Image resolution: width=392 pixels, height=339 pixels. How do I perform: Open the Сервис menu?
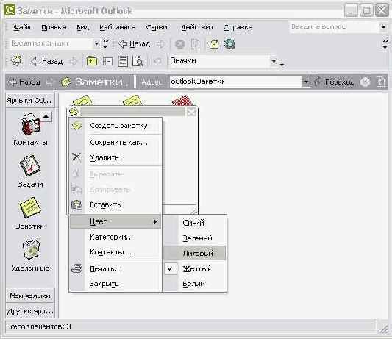click(157, 27)
